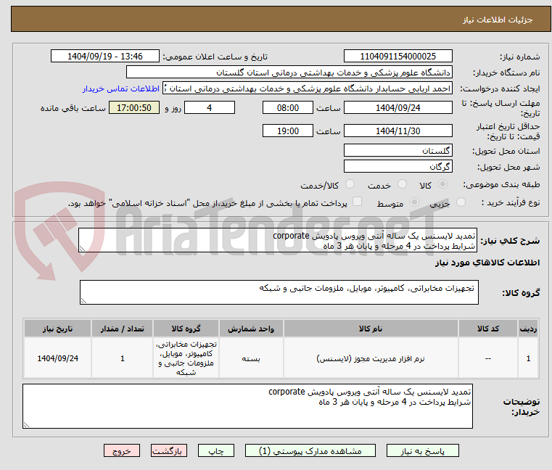The width and height of the screenshot is (552, 470).
Task: Select the کالا/خدمت radio button
Action: point(350,184)
